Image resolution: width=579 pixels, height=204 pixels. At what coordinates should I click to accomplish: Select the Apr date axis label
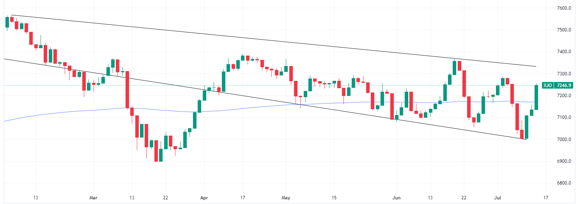204,197
